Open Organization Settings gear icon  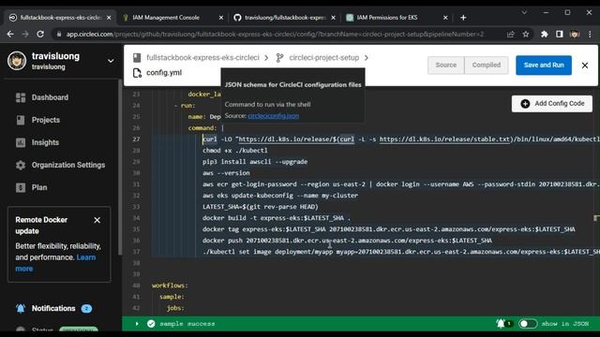pyautogui.click(x=21, y=165)
